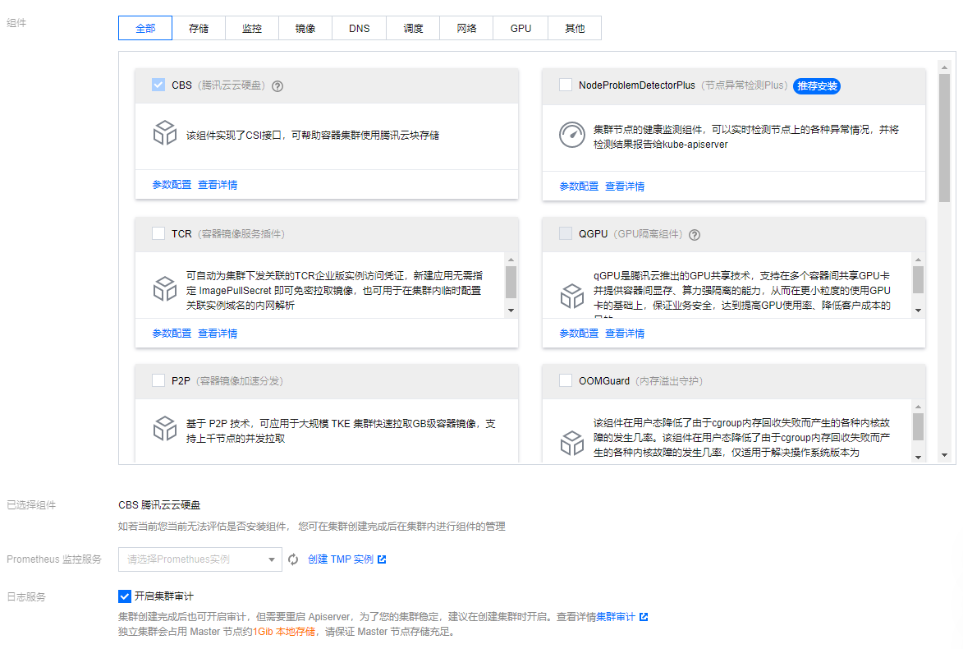Click the OOMGuard description scroll-down arrow
Image resolution: width=963 pixels, height=649 pixels.
click(918, 458)
